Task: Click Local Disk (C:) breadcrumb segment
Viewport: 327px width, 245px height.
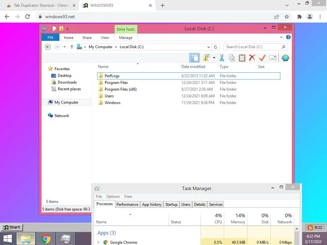Action: pos(132,47)
